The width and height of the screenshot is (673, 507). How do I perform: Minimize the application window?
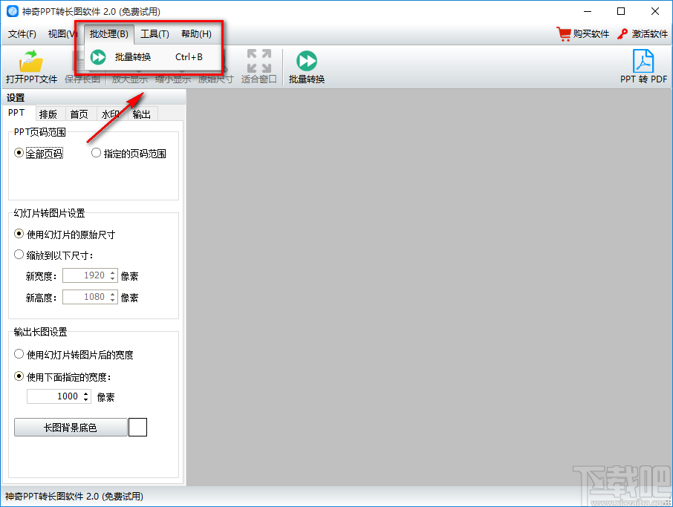(588, 11)
